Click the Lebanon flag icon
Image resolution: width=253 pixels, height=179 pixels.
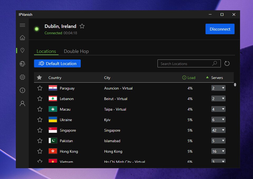coord(53,98)
